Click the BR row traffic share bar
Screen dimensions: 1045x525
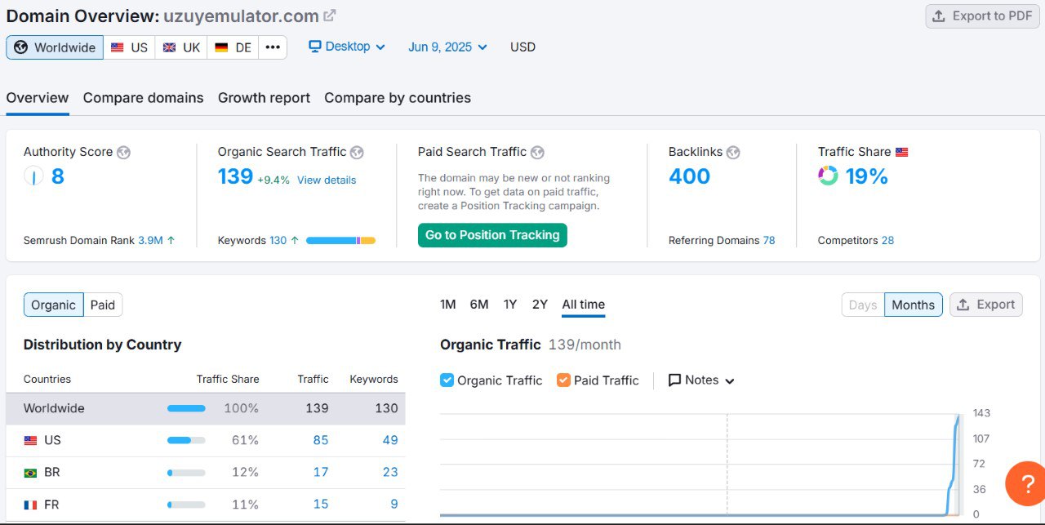186,472
